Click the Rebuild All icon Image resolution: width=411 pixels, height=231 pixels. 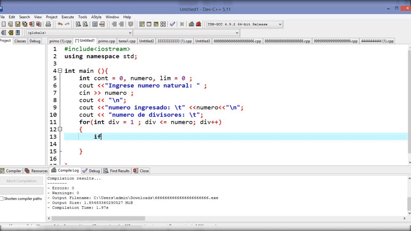[x=163, y=24]
